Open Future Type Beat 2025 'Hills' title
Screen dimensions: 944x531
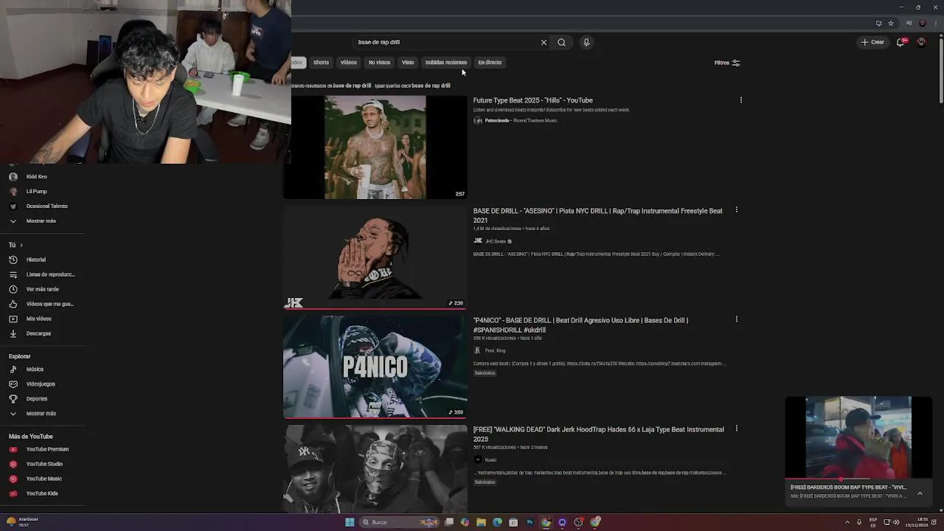click(x=533, y=100)
